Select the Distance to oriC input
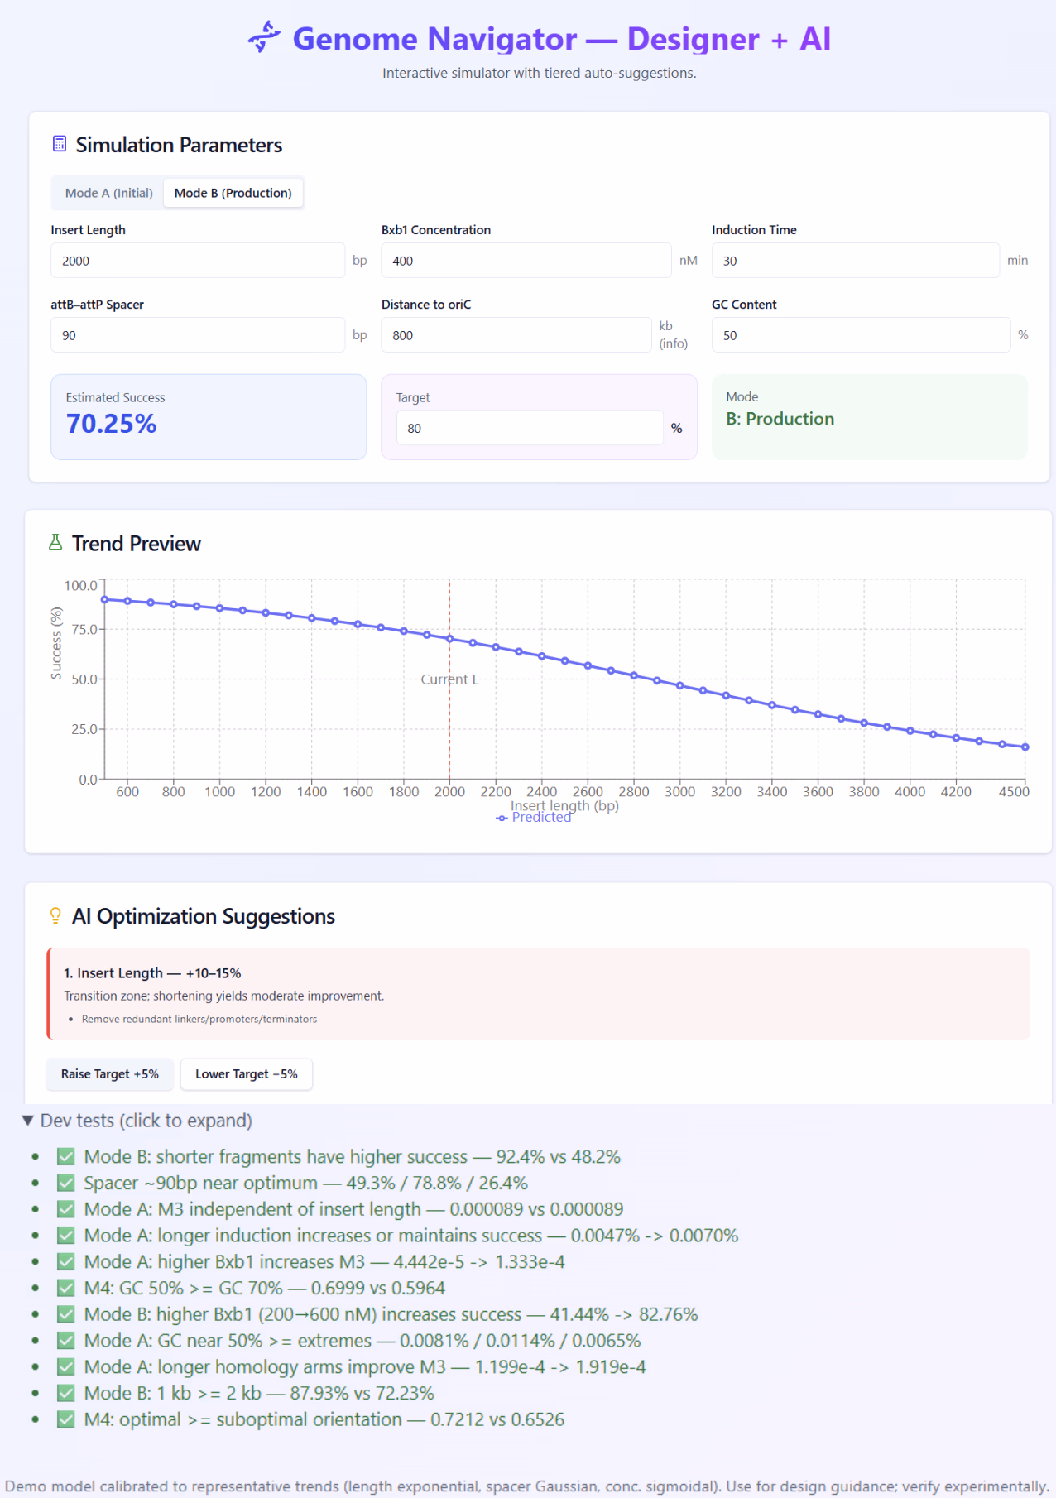Viewport: 1056px width, 1498px height. coord(516,335)
